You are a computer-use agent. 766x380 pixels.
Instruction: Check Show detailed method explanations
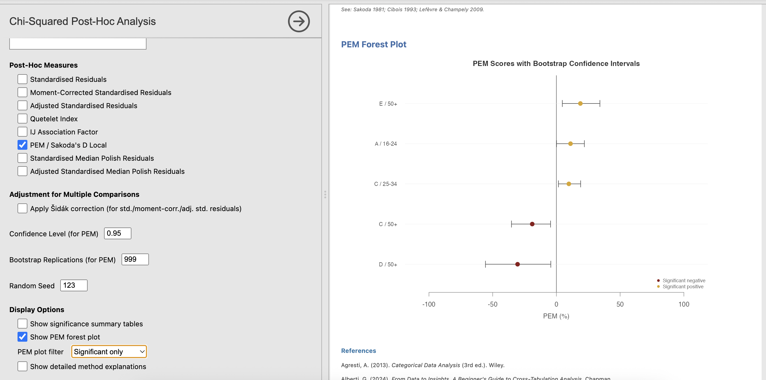[22, 367]
